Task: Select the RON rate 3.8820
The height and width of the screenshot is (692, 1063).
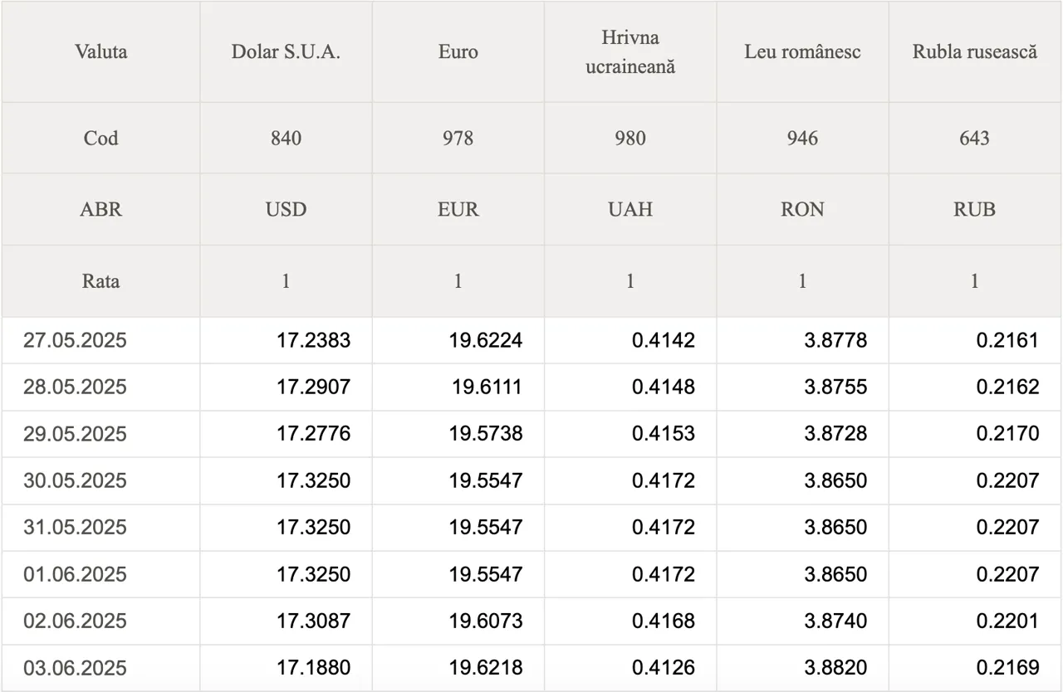Action: [835, 668]
